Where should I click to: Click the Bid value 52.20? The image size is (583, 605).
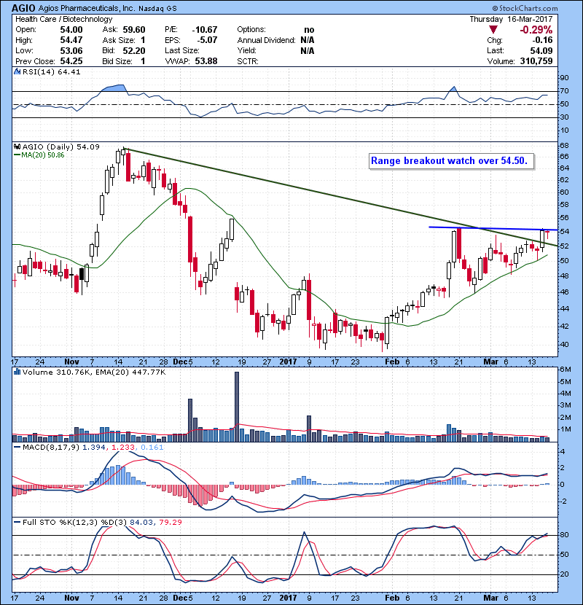[134, 50]
